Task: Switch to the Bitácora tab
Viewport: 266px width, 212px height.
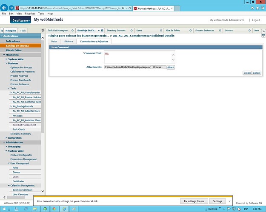Action: pos(69,42)
